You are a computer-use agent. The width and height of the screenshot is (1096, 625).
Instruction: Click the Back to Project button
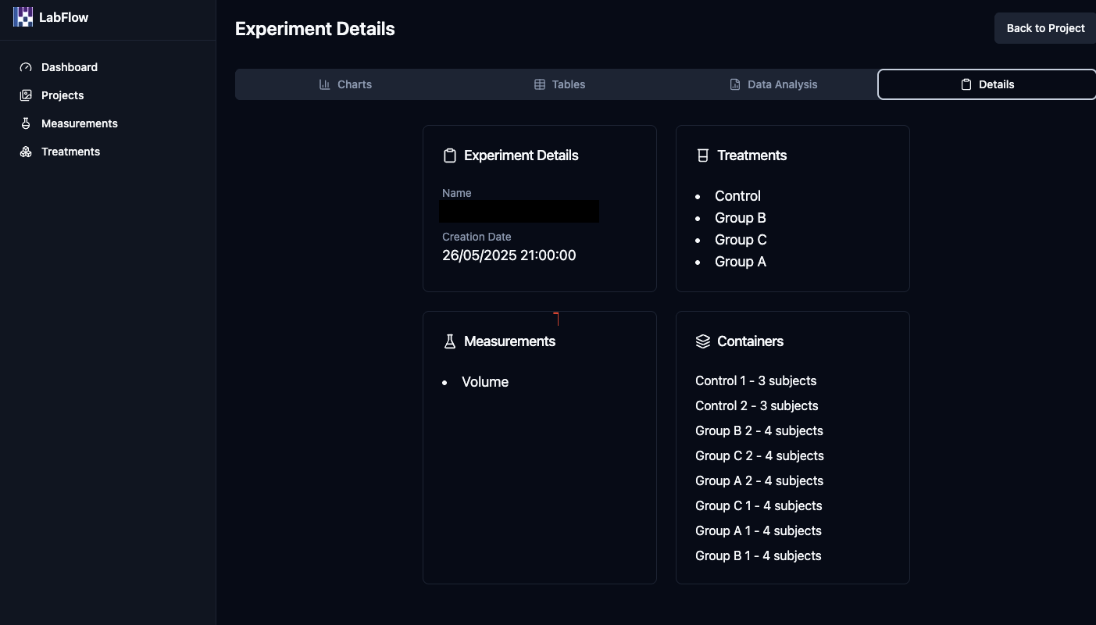coord(1044,28)
